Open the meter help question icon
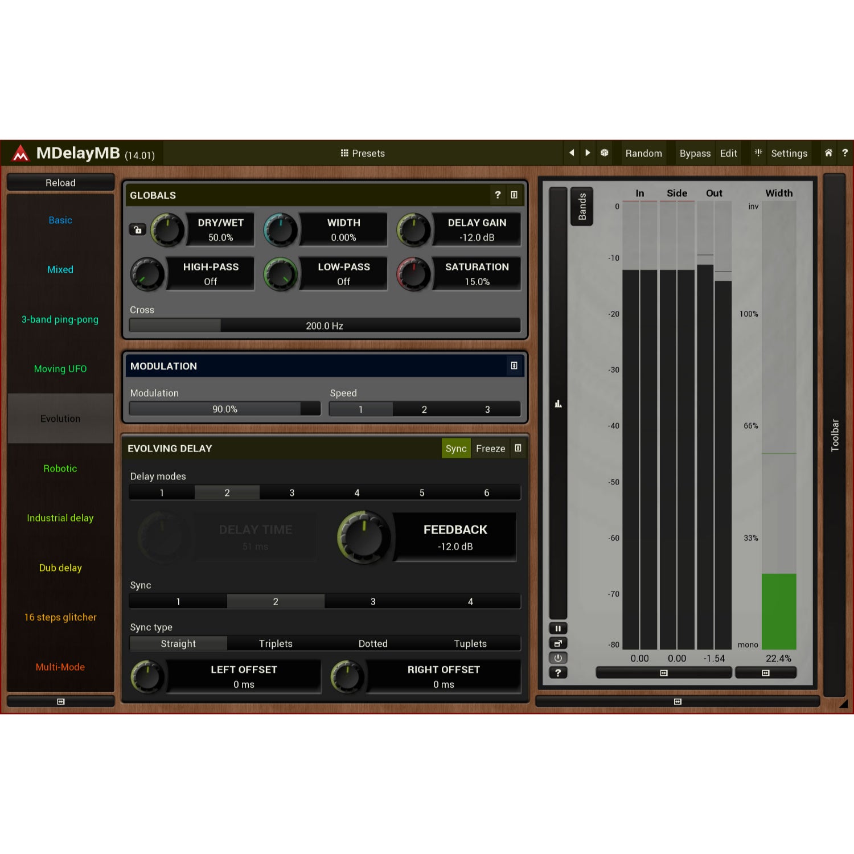This screenshot has height=854, width=854. click(x=558, y=673)
